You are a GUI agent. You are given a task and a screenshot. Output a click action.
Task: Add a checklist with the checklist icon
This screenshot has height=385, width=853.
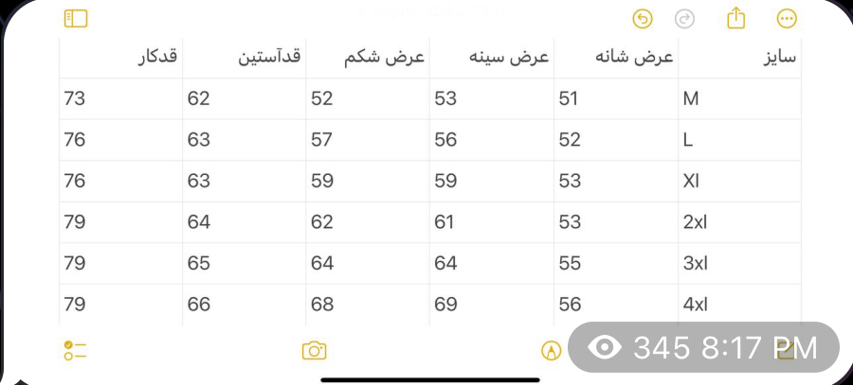click(x=75, y=351)
